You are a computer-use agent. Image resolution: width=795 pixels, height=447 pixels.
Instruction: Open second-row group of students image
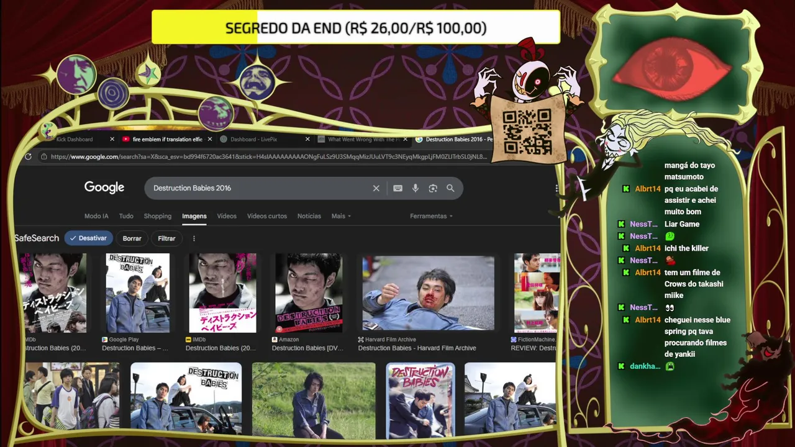[x=71, y=396]
